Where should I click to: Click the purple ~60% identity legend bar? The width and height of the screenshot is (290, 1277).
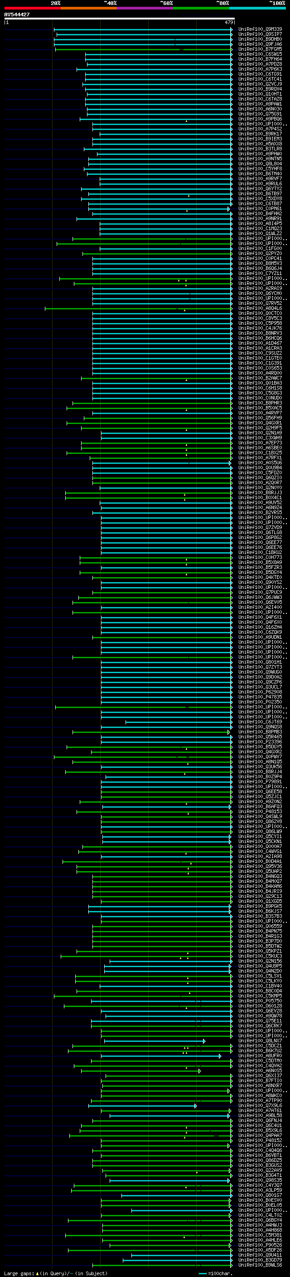pyautogui.click(x=145, y=8)
